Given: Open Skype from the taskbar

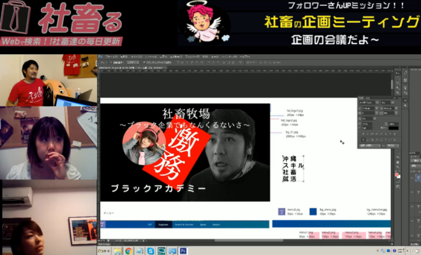Looking at the screenshot, I should click(x=151, y=251).
